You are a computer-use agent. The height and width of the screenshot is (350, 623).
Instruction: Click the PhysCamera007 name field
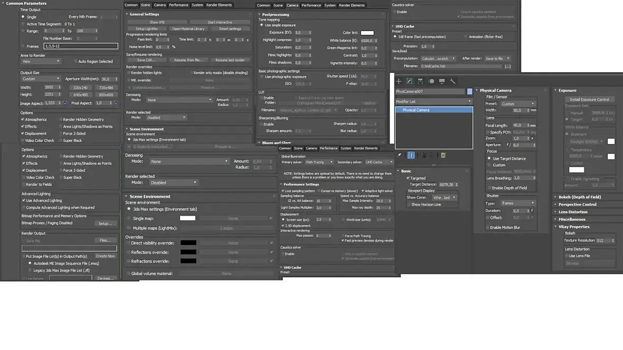[x=430, y=91]
